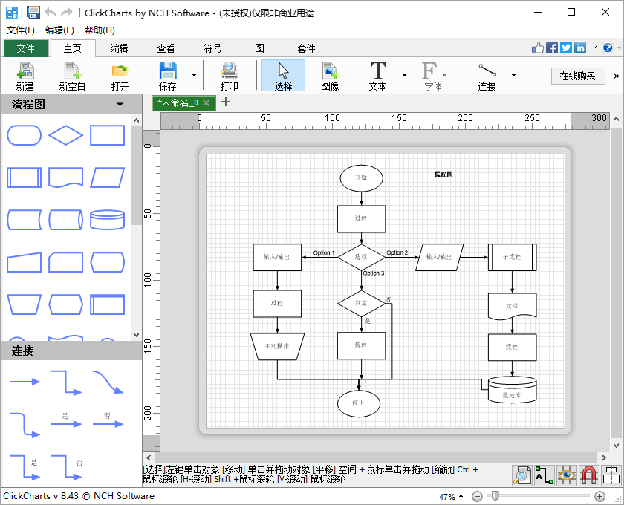The height and width of the screenshot is (505, 624).
Task: Open a file with the 打开 icon
Action: point(120,76)
